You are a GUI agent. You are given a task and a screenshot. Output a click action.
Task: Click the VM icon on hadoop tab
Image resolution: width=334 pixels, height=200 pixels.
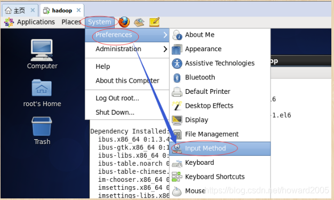click(x=46, y=11)
